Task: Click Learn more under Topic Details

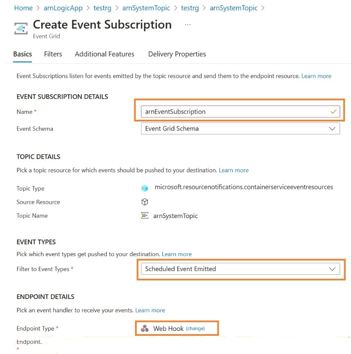Action: point(234,170)
